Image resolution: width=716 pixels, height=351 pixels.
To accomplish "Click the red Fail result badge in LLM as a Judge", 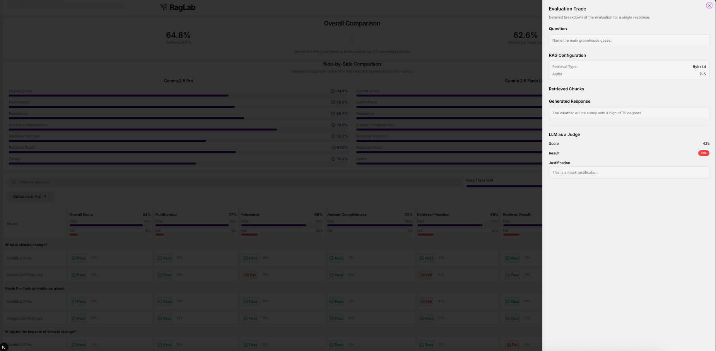I will coord(703,153).
